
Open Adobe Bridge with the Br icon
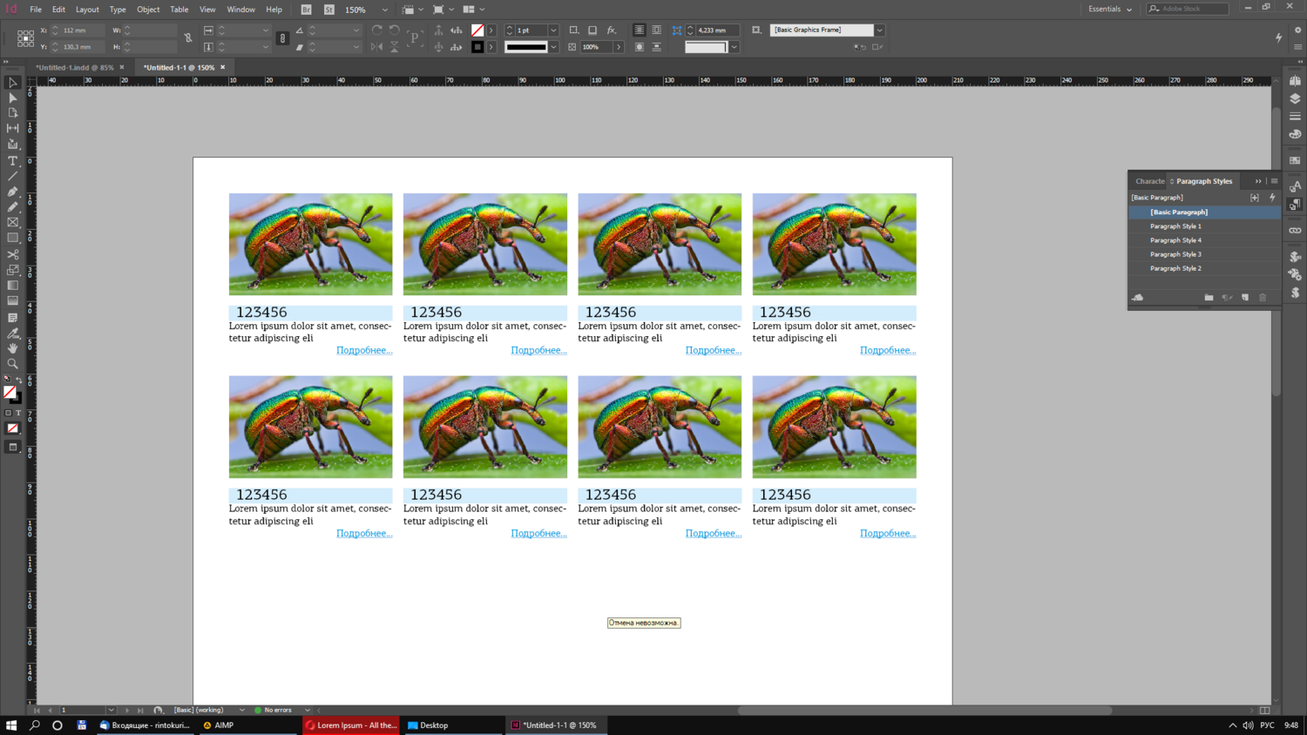tap(306, 10)
